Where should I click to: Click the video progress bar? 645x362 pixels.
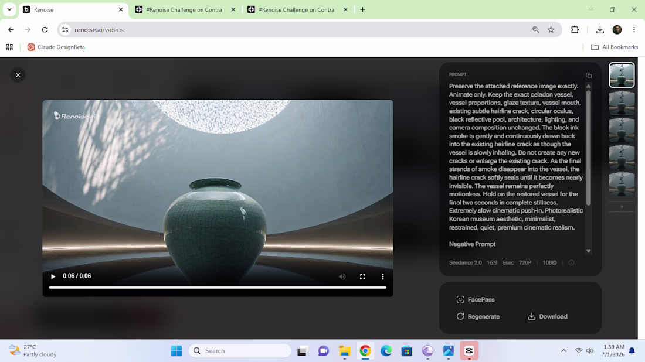[x=218, y=288]
